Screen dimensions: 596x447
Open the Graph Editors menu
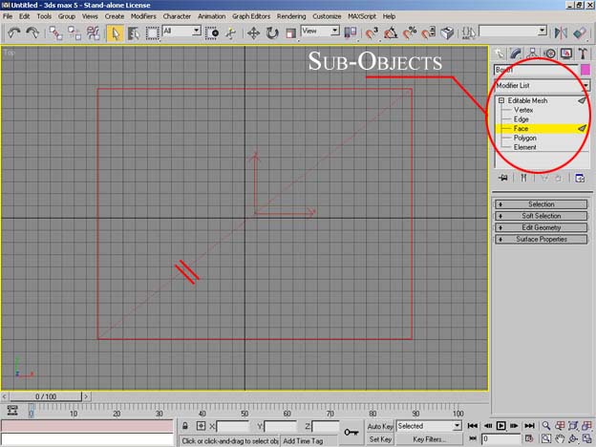tap(251, 16)
